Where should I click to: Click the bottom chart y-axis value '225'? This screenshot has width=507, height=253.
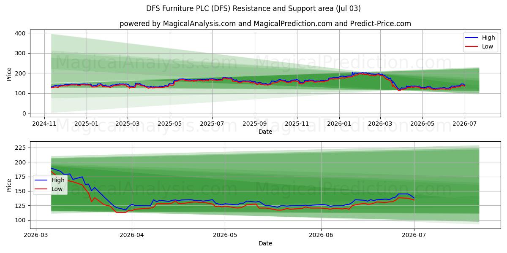pos(20,148)
